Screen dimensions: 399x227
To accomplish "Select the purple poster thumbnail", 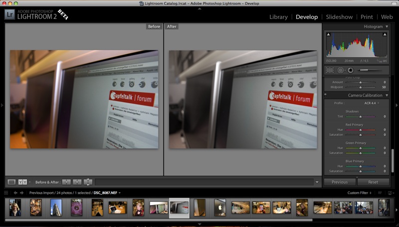I will (x=77, y=208).
